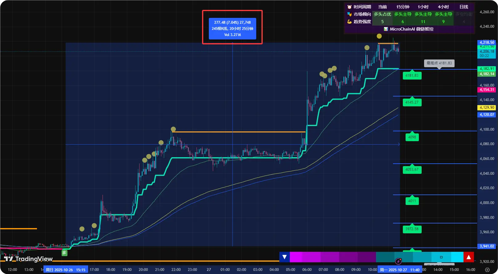Click the 多头主导 cell under 4小时

pos(443,14)
